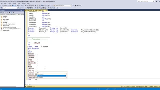Click the Quick Launch search box
Screen dimensions: 160x90
tap(146, 1)
